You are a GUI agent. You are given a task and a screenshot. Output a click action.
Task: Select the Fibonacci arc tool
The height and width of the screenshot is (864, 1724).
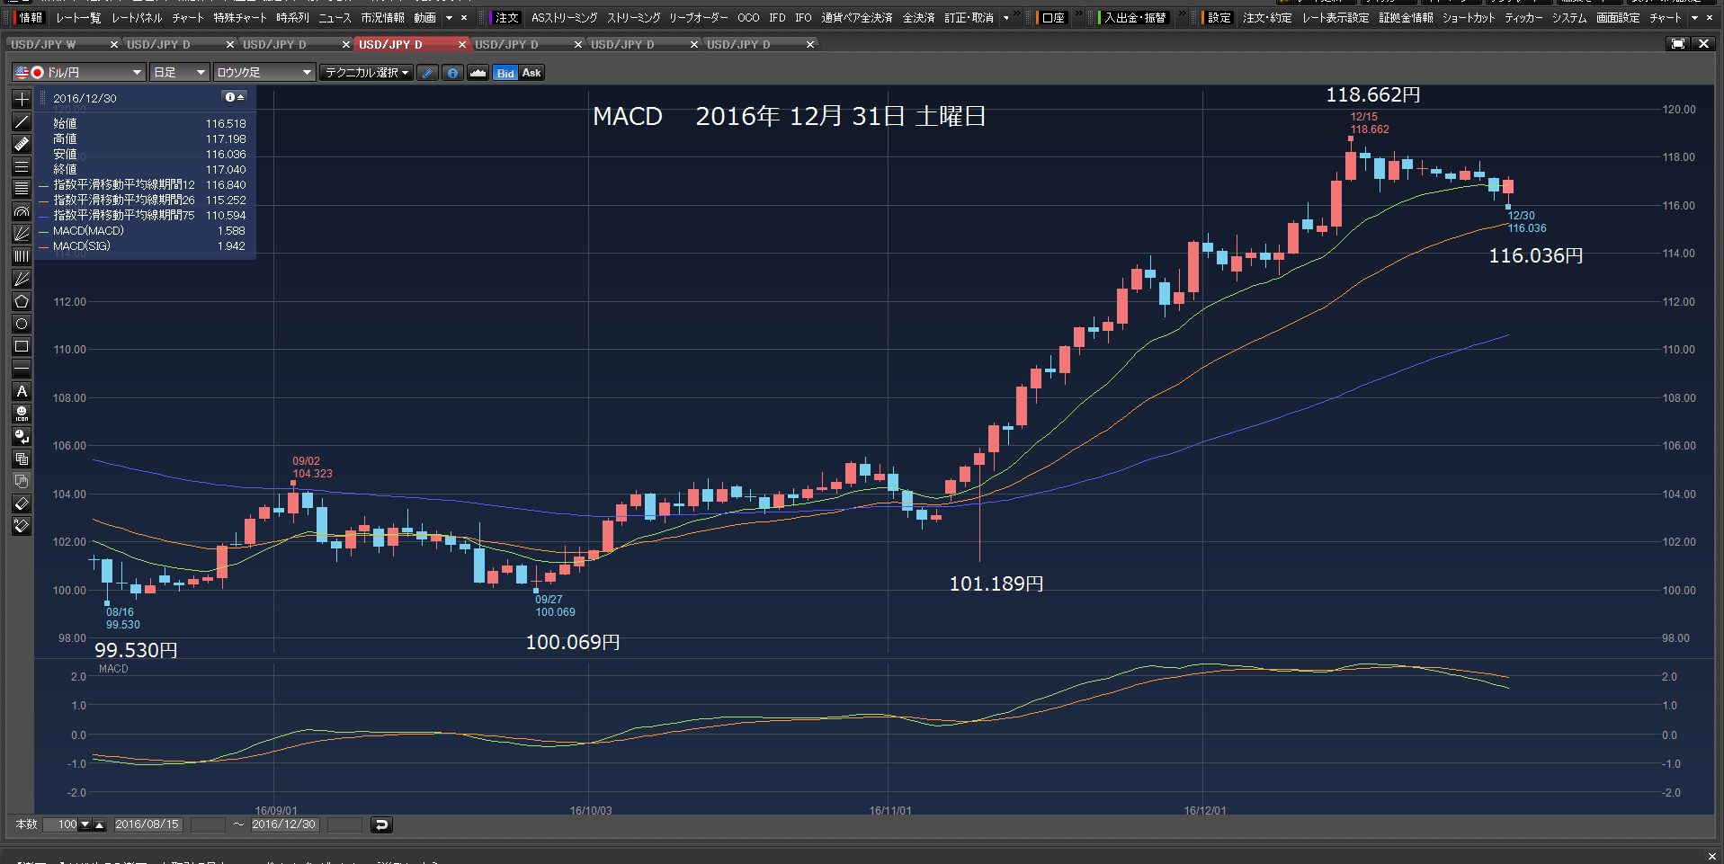click(x=22, y=211)
